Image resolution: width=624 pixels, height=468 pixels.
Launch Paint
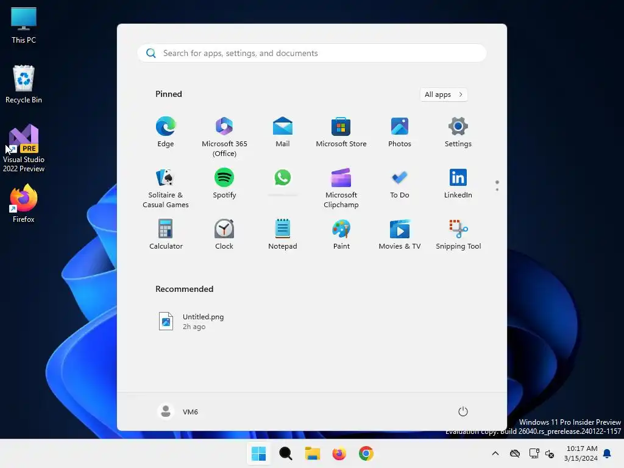(x=341, y=235)
